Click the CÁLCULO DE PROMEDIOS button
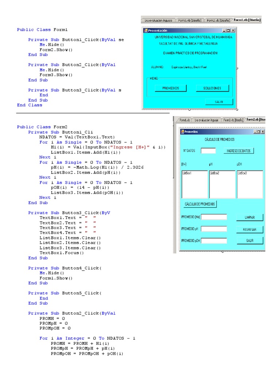 [x=200, y=204]
